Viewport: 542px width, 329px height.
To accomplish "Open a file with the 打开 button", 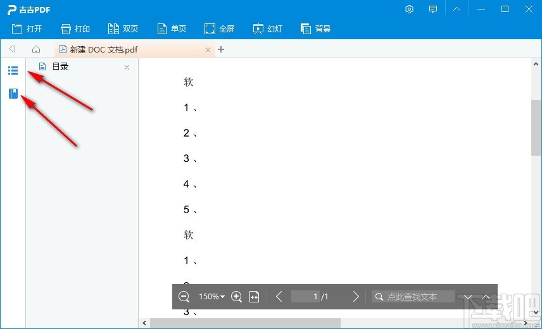I will [27, 28].
